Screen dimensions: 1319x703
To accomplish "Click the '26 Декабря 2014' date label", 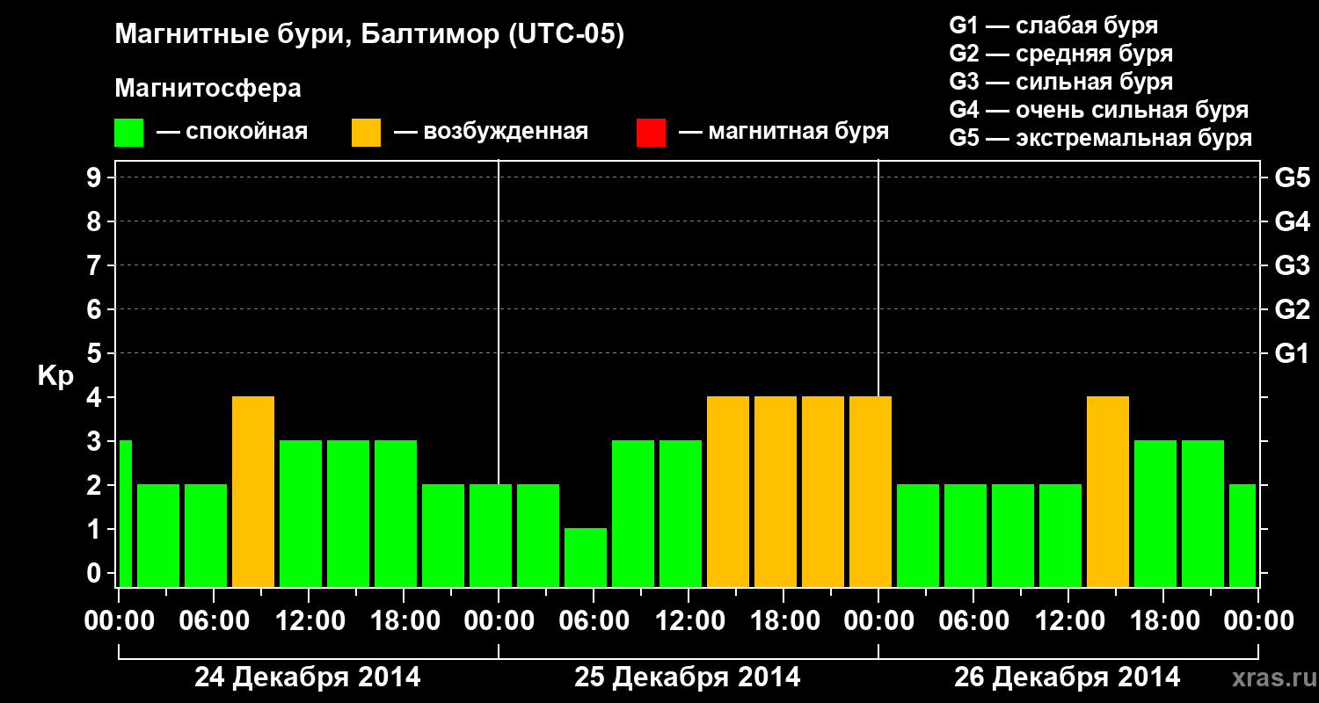I will pos(1068,678).
